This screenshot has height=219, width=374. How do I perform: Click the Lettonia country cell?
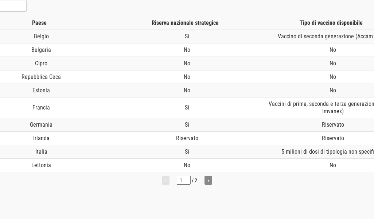[x=41, y=165]
